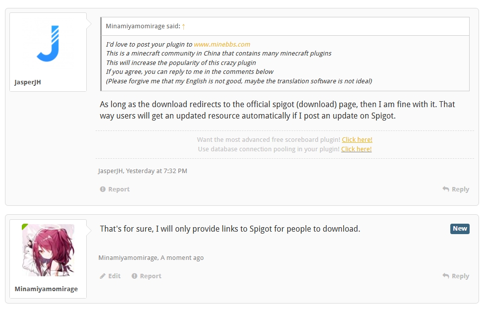Click the orange arrow beside 'Minamiyamomirage said:'

(183, 26)
